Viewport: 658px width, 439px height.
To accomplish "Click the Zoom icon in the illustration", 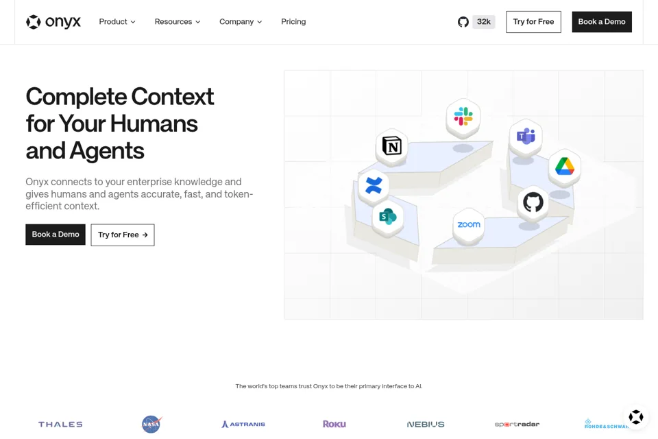I will (x=469, y=225).
